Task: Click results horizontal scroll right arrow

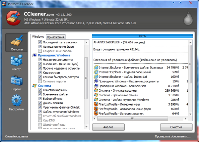Action: [186, 118]
